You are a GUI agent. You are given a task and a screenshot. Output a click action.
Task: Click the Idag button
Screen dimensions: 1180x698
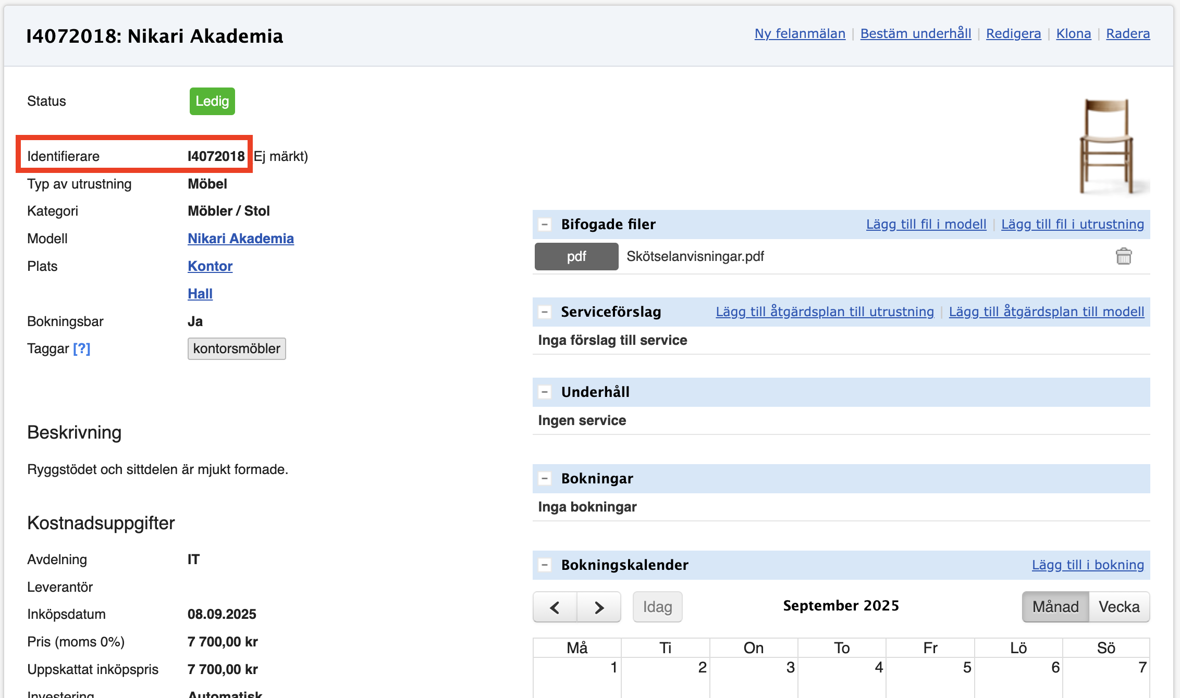pyautogui.click(x=657, y=607)
